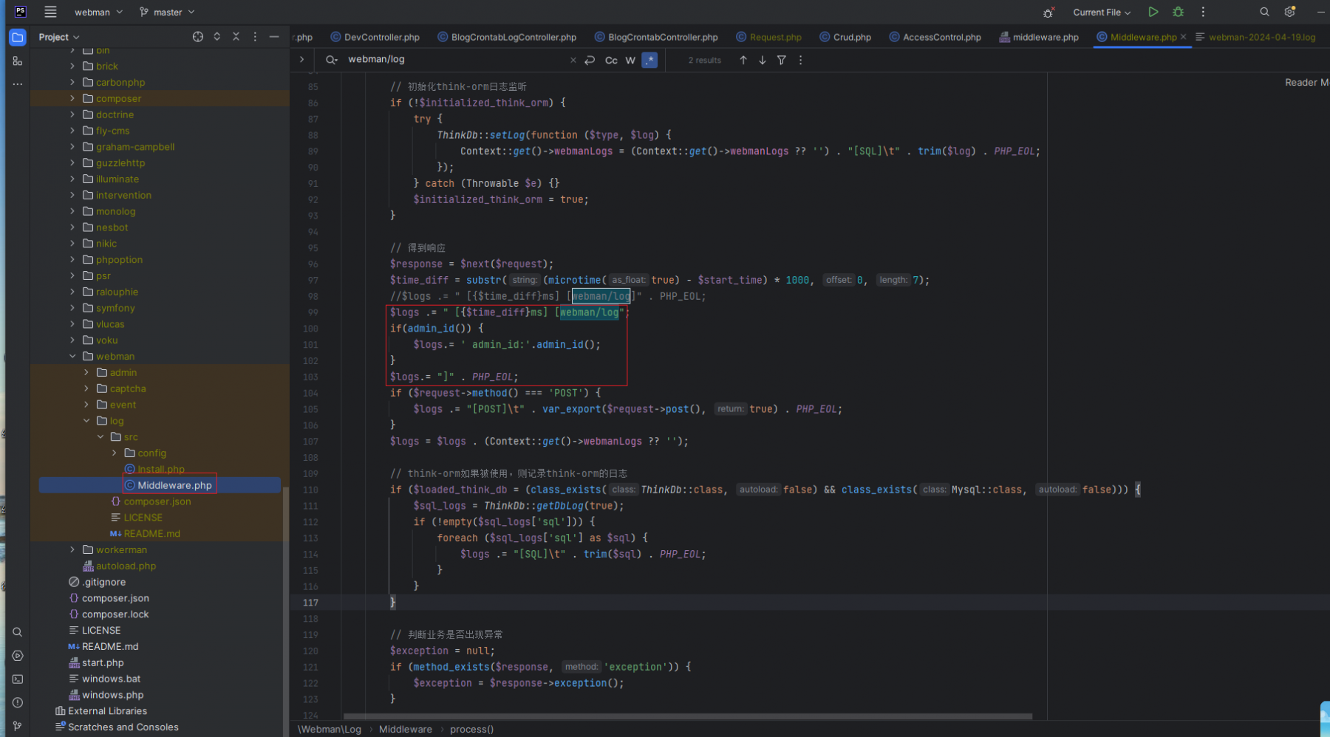
Task: Open the main hamburger menu
Action: pyautogui.click(x=50, y=12)
